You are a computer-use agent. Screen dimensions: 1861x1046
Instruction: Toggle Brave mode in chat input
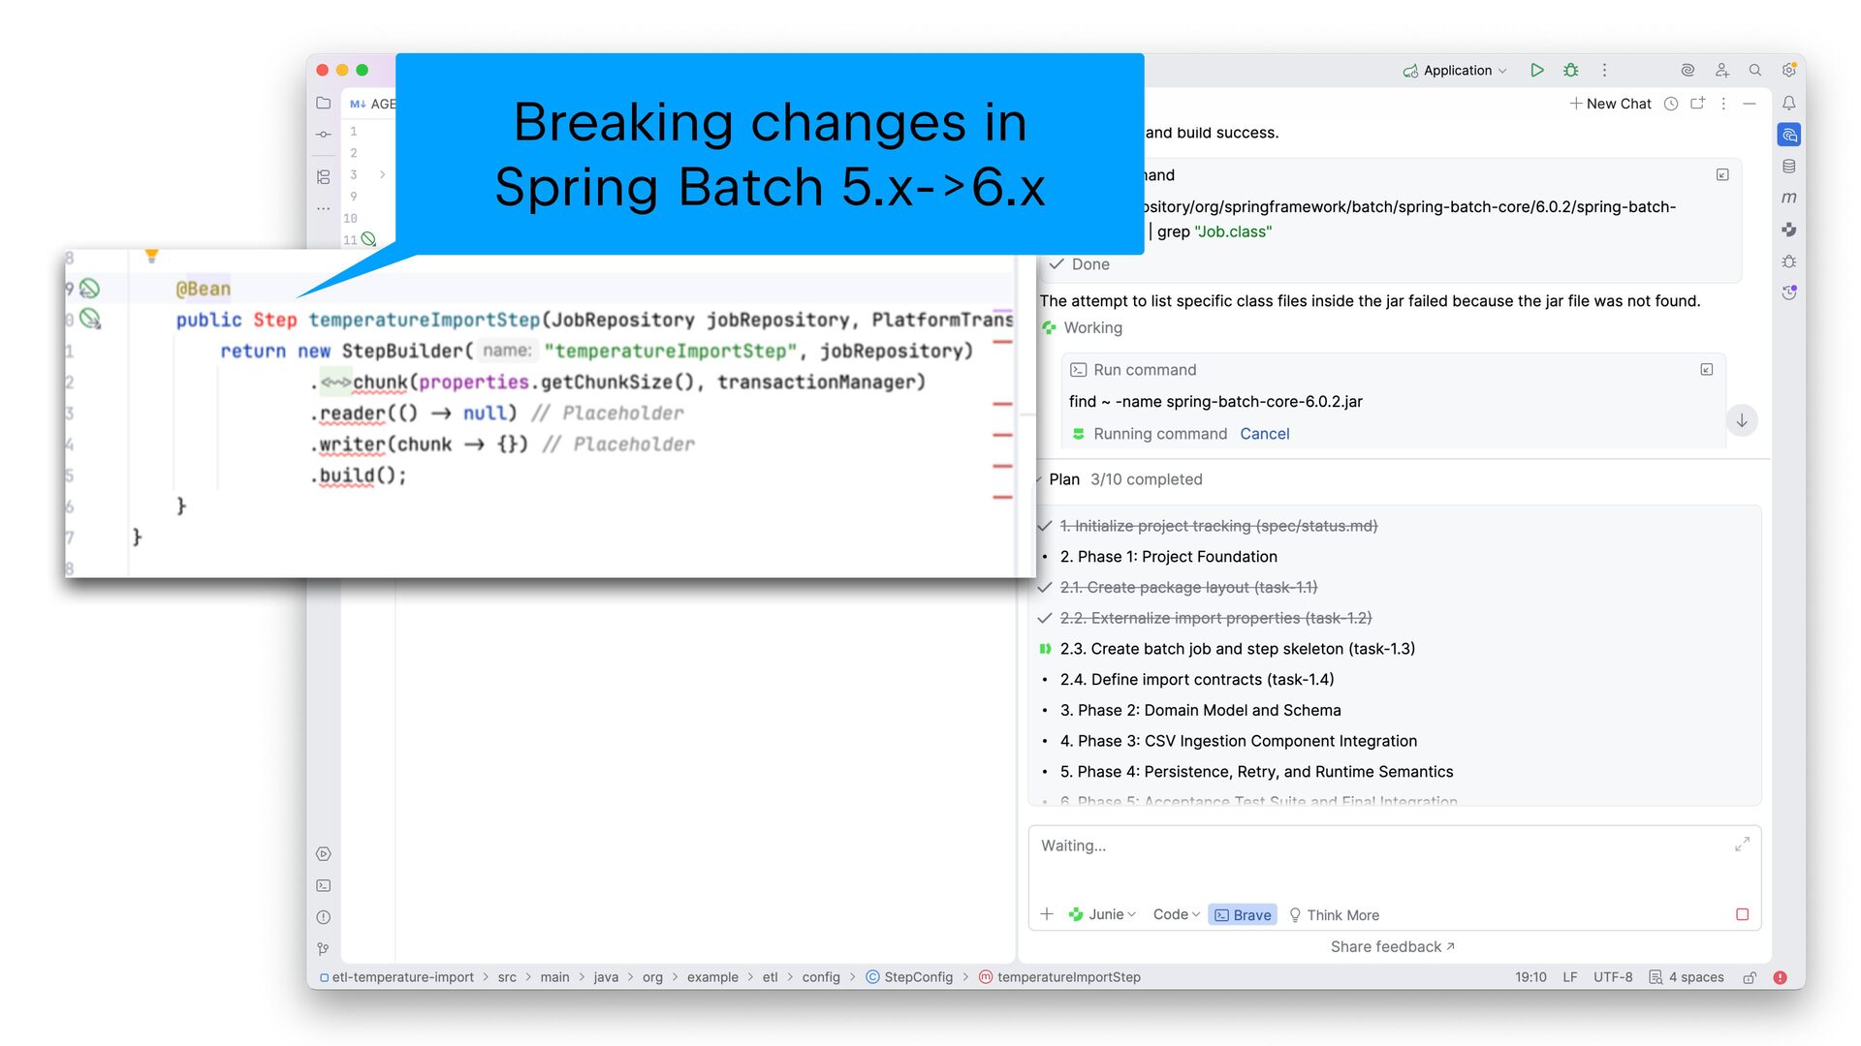coord(1243,914)
